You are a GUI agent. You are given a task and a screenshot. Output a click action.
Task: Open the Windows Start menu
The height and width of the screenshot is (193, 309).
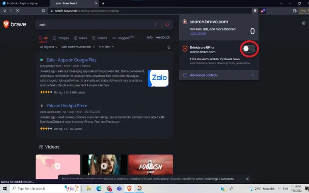tap(5, 188)
